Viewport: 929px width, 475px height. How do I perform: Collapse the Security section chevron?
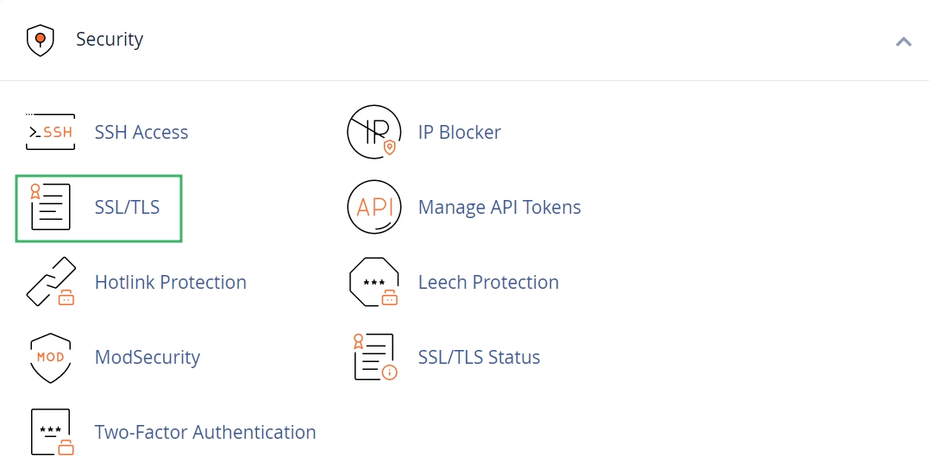(903, 41)
